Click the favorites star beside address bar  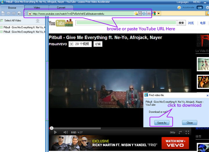point(25,13)
